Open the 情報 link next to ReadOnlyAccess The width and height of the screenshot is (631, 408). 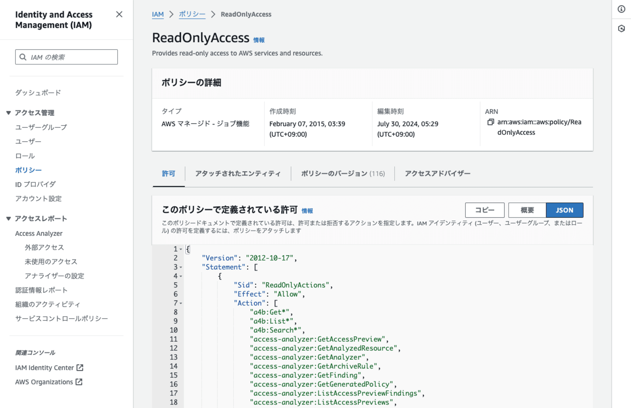tap(259, 40)
